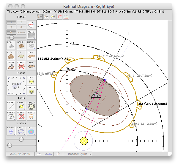Choose the PEAK tumor shape

click(11, 45)
